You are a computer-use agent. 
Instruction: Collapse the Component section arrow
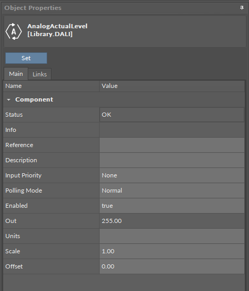8,99
